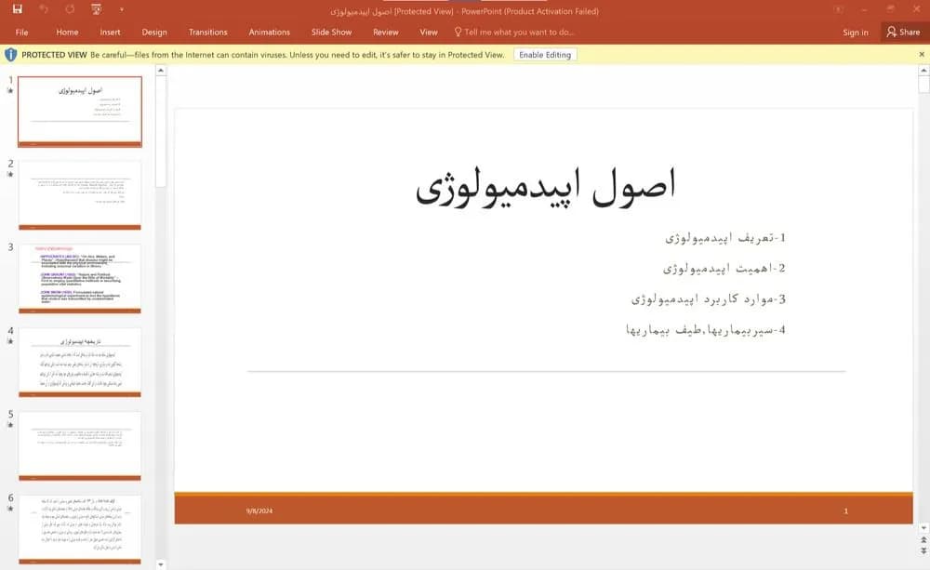This screenshot has width=930, height=570.
Task: Click the Redo arrow icon
Action: click(x=70, y=9)
